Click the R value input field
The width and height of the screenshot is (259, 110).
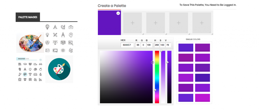[138, 45]
